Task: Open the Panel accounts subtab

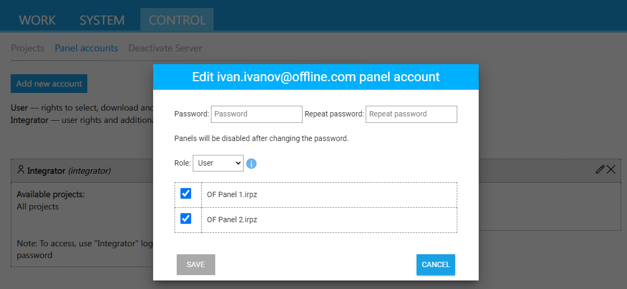Action: coord(86,48)
